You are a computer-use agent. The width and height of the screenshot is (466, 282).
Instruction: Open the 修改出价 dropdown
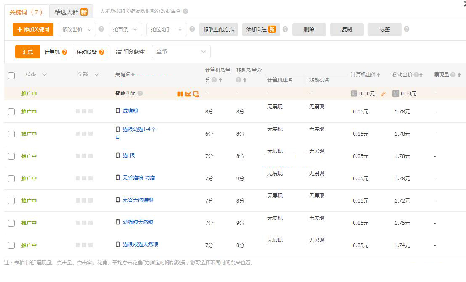[77, 29]
